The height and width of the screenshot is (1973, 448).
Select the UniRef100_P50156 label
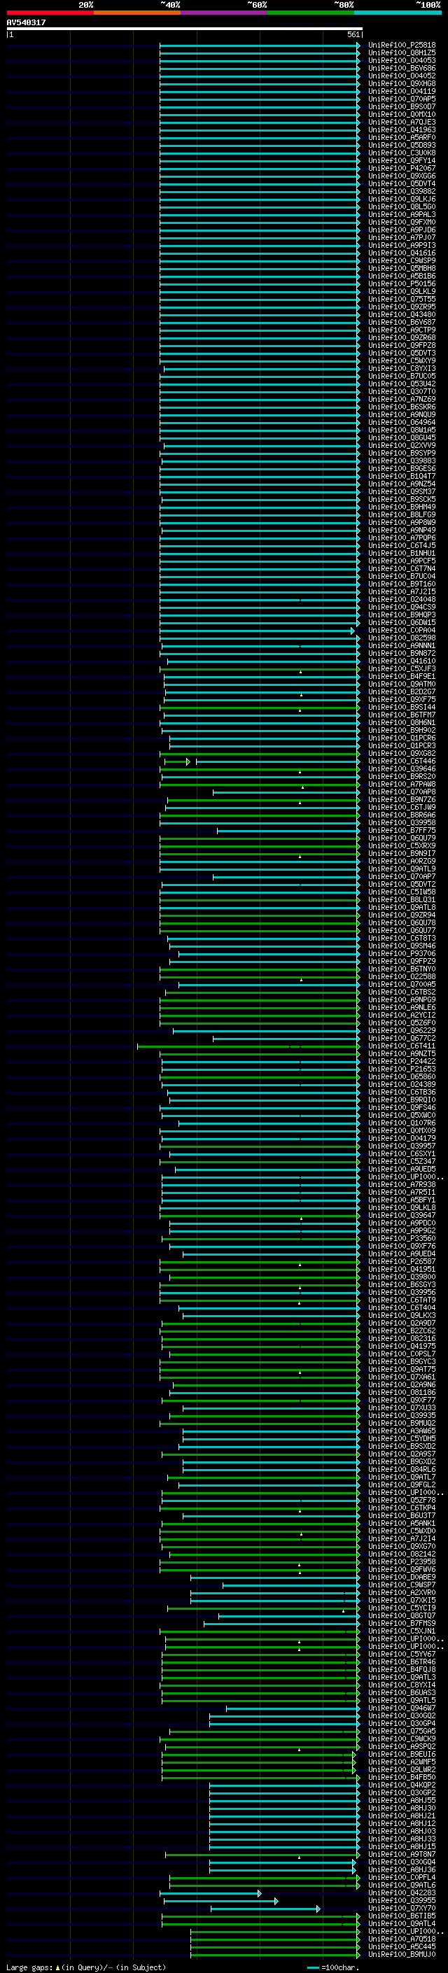pyautogui.click(x=402, y=283)
